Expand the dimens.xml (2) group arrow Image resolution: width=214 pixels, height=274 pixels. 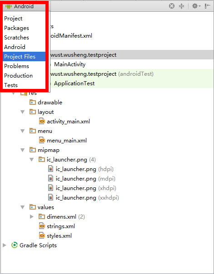(x=32, y=217)
